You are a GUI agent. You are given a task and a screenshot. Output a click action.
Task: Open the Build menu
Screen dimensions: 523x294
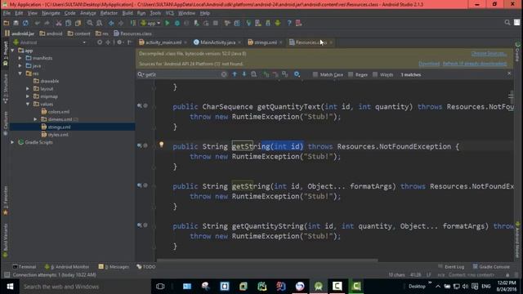pyautogui.click(x=127, y=13)
